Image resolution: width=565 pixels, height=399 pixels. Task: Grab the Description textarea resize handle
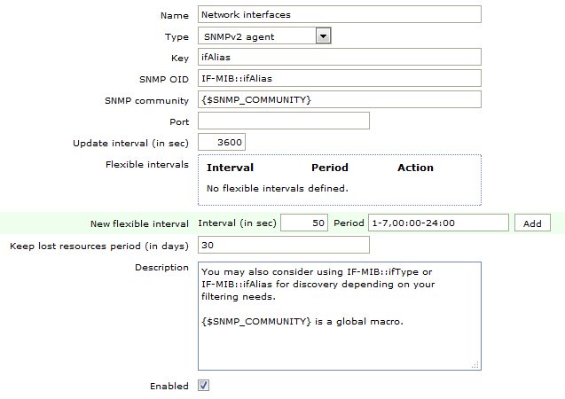[x=476, y=364]
